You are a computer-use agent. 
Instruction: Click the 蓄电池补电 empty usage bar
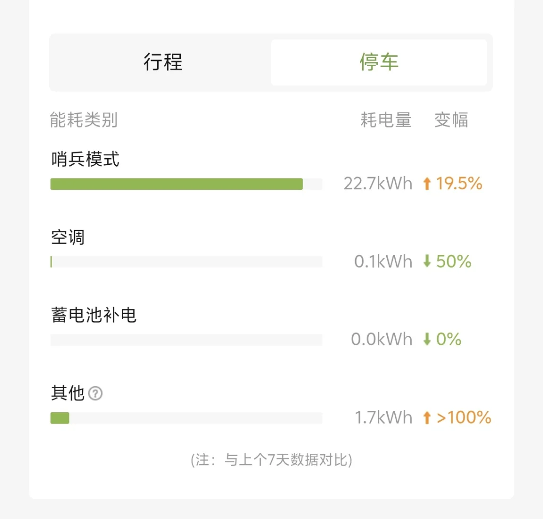click(186, 340)
